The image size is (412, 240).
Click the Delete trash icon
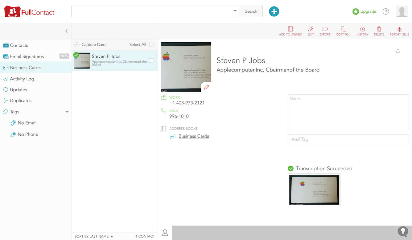pyautogui.click(x=379, y=31)
